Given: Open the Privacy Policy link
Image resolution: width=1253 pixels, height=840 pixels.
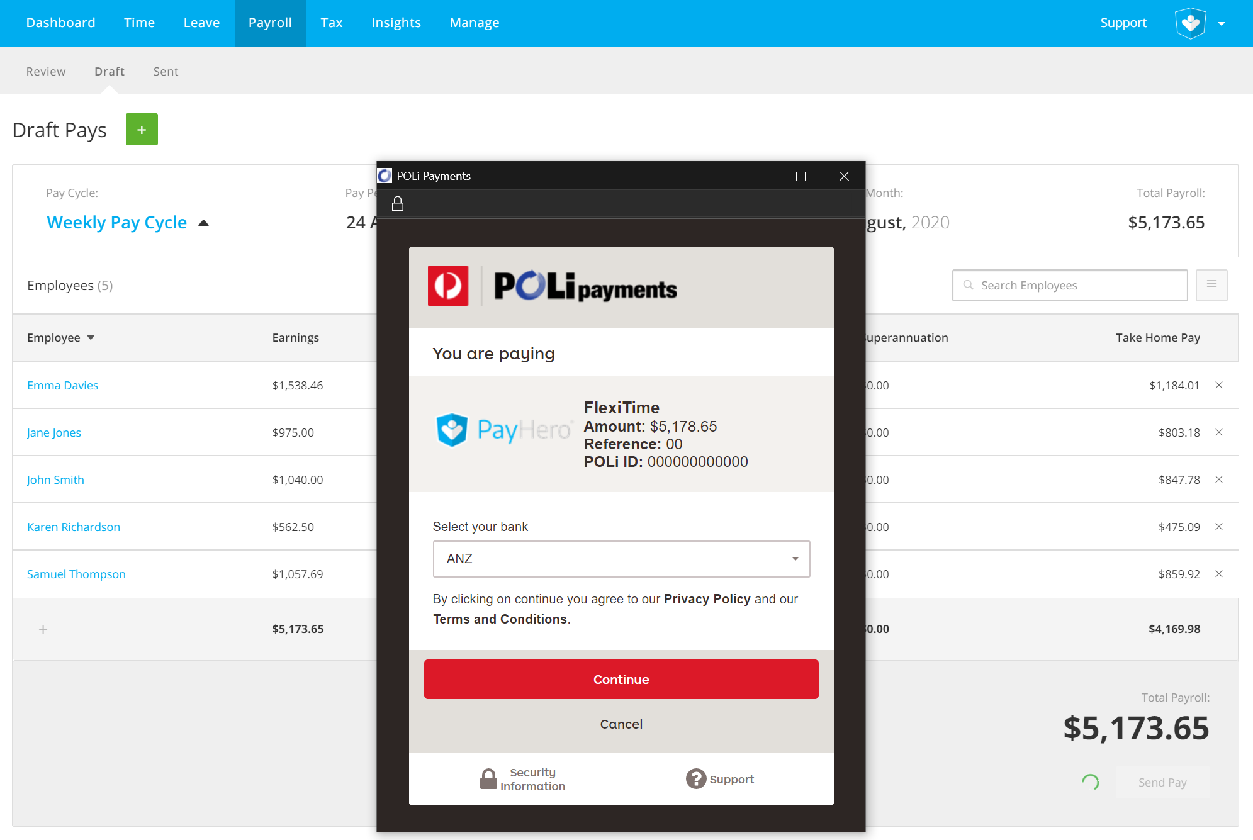Looking at the screenshot, I should coord(707,599).
